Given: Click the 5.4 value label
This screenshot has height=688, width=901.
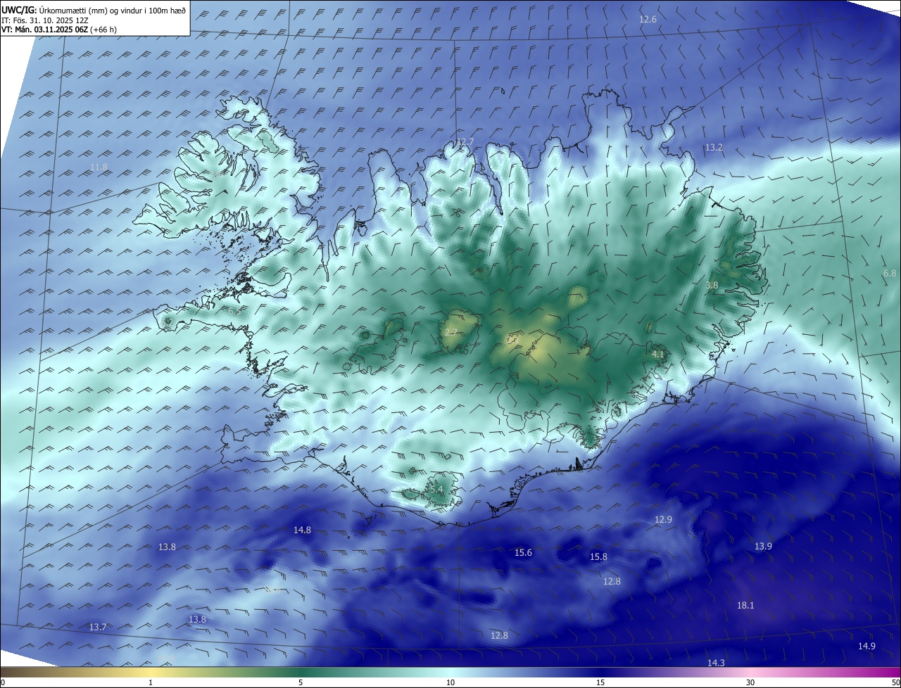Looking at the screenshot, I should coord(436,489).
